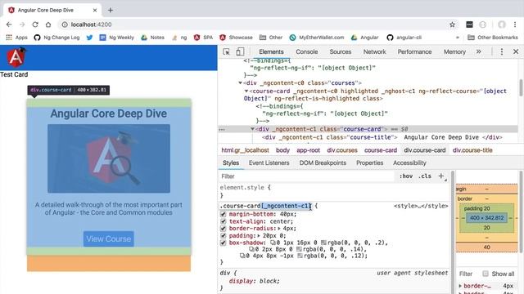This screenshot has height=294, width=524.
Task: Open the DevTools customize menu icon
Action: (502, 51)
